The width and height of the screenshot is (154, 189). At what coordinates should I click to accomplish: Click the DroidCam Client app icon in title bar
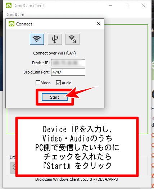tap(9, 5)
